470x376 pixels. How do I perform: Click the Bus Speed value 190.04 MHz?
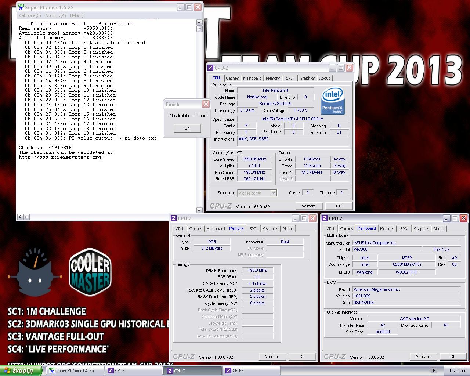[x=254, y=172]
